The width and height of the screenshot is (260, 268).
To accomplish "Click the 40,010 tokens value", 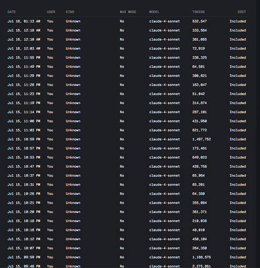I will 198,230.
